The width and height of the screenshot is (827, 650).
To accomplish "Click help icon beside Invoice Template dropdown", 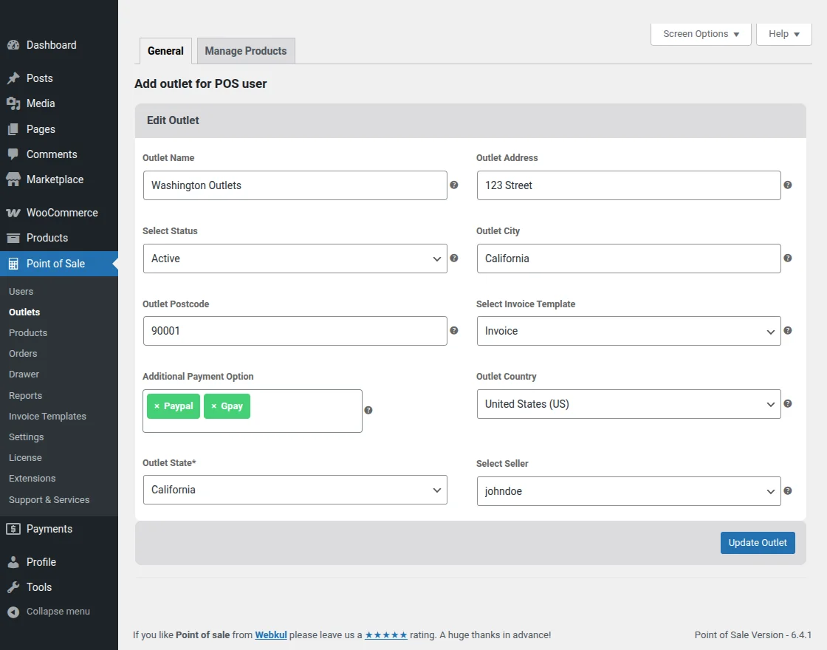I will 787,330.
